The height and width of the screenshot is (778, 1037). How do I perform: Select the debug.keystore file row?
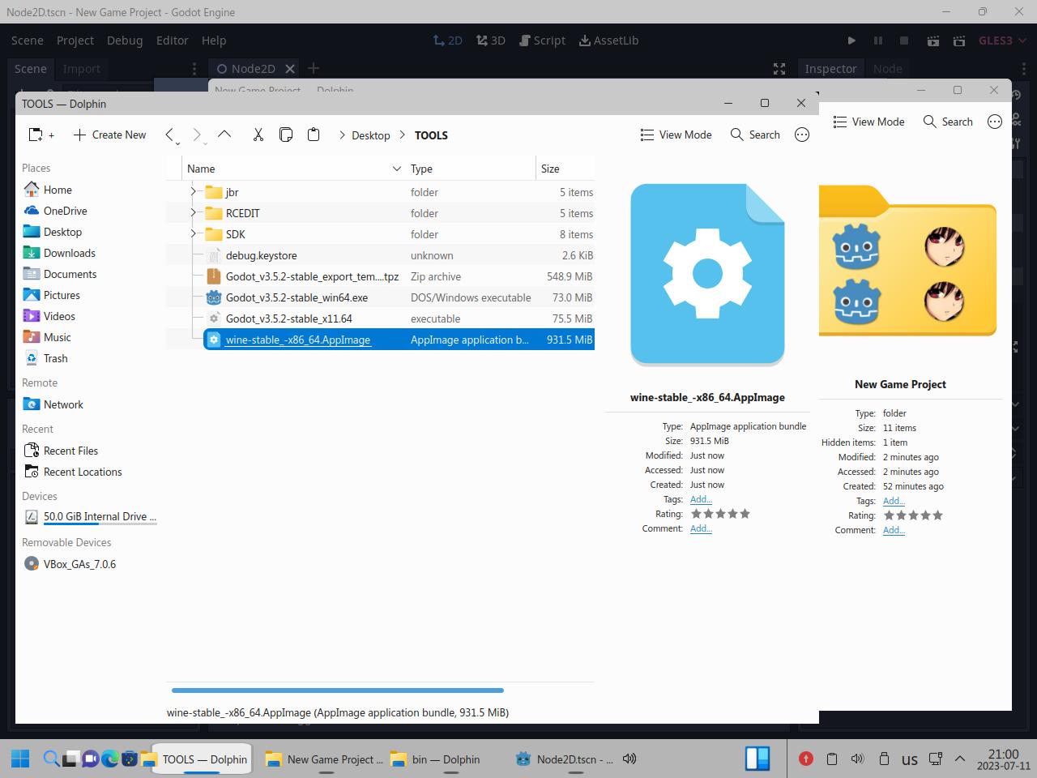pos(399,255)
